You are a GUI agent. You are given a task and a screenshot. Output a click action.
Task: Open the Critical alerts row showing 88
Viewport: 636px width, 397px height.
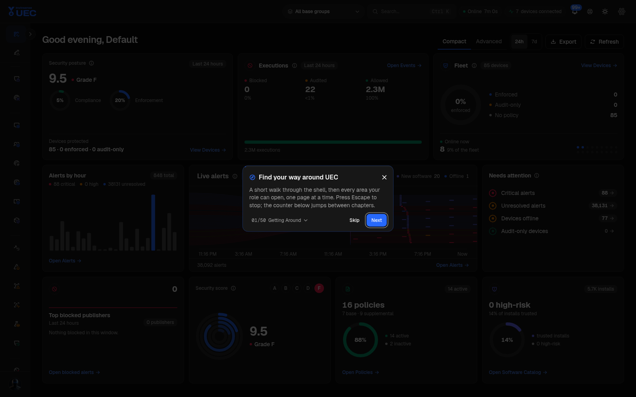pyautogui.click(x=553, y=193)
